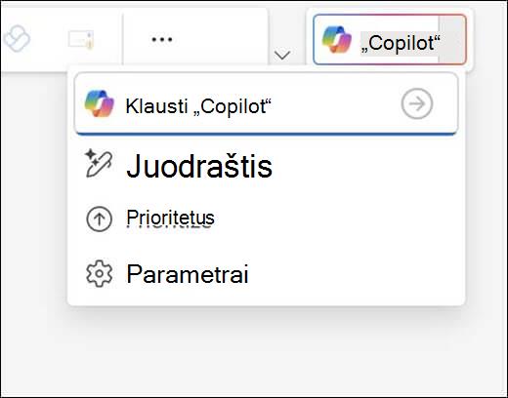This screenshot has width=508, height=398.
Task: Click the Copilot logo beside Klausti „Copilot“
Action: tap(100, 103)
